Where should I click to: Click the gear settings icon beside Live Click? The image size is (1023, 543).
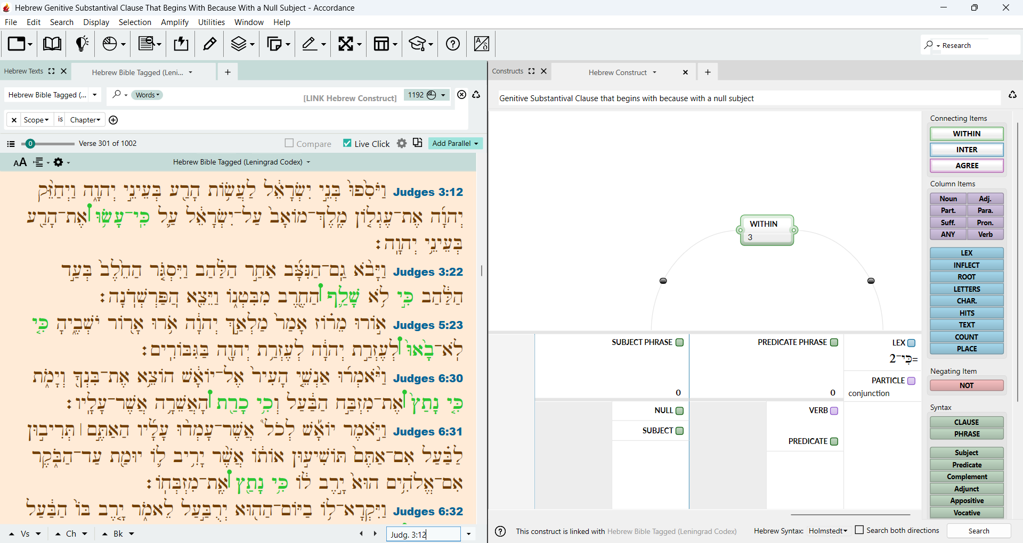(x=402, y=143)
